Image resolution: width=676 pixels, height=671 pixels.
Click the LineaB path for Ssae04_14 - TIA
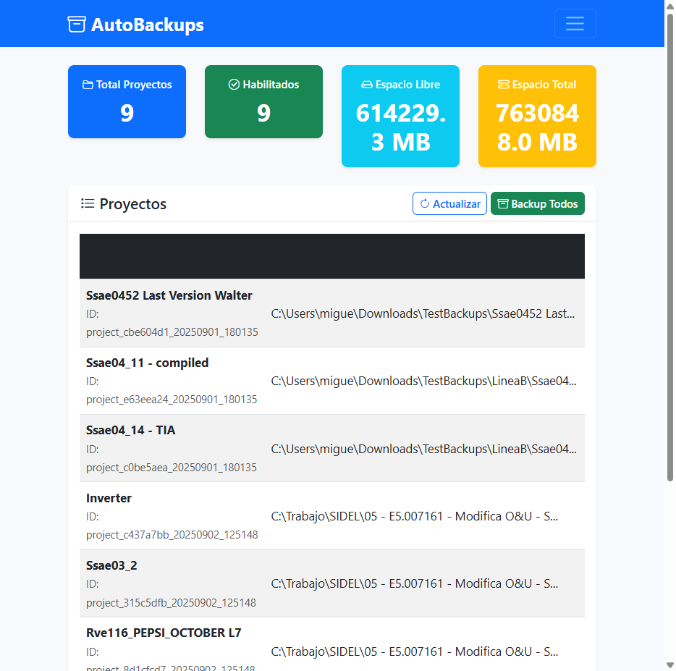[423, 449]
